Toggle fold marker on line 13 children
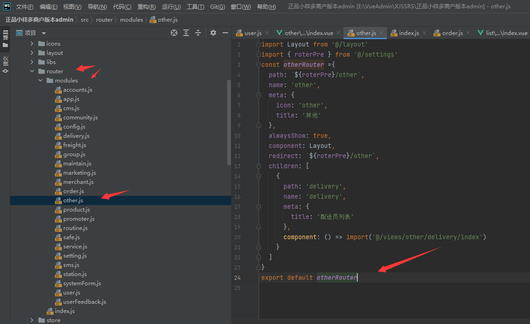The width and height of the screenshot is (530, 324). [x=259, y=166]
